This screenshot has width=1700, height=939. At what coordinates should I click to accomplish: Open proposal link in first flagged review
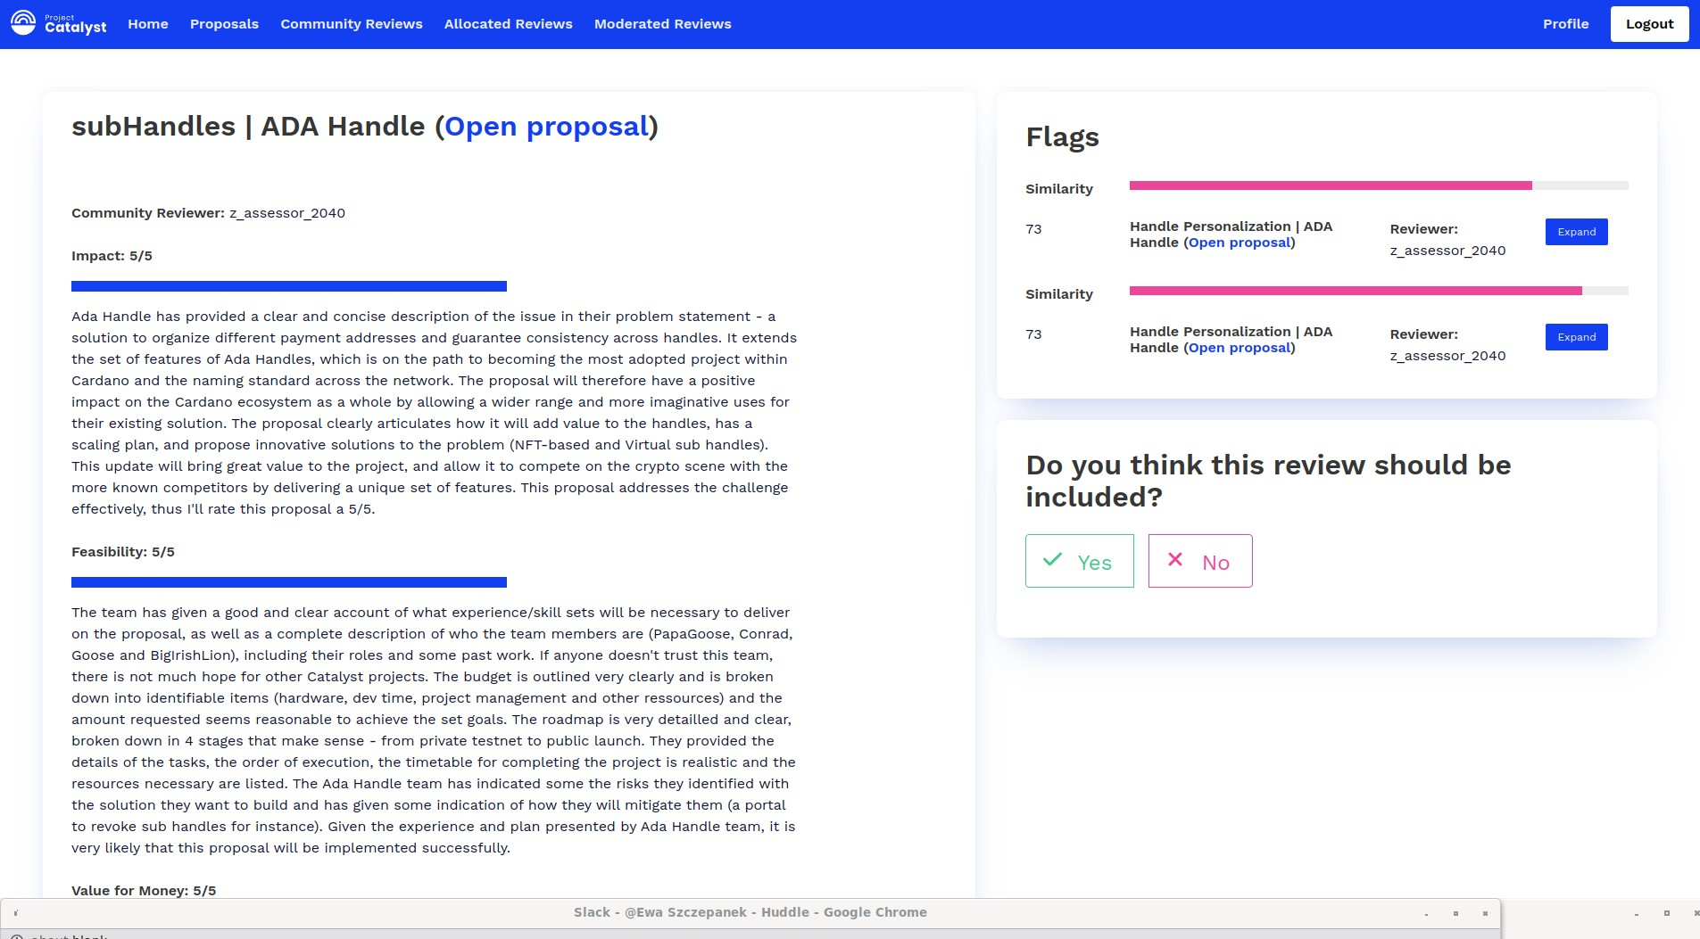pyautogui.click(x=1240, y=243)
